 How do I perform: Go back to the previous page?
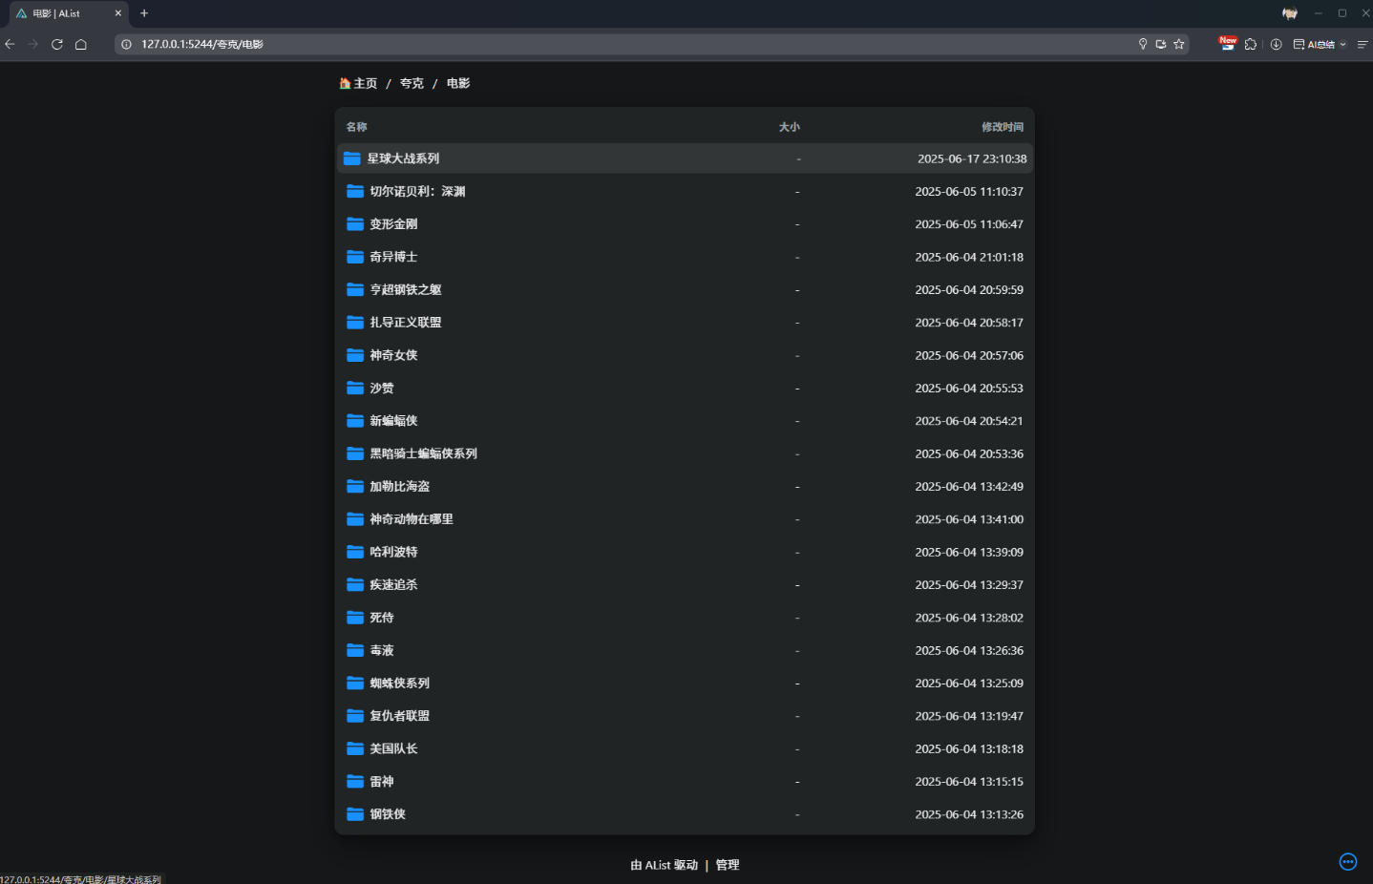tap(10, 44)
